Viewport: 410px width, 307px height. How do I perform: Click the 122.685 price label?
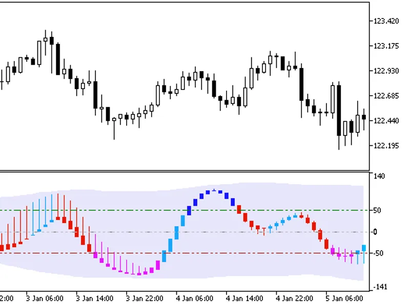[x=386, y=96]
